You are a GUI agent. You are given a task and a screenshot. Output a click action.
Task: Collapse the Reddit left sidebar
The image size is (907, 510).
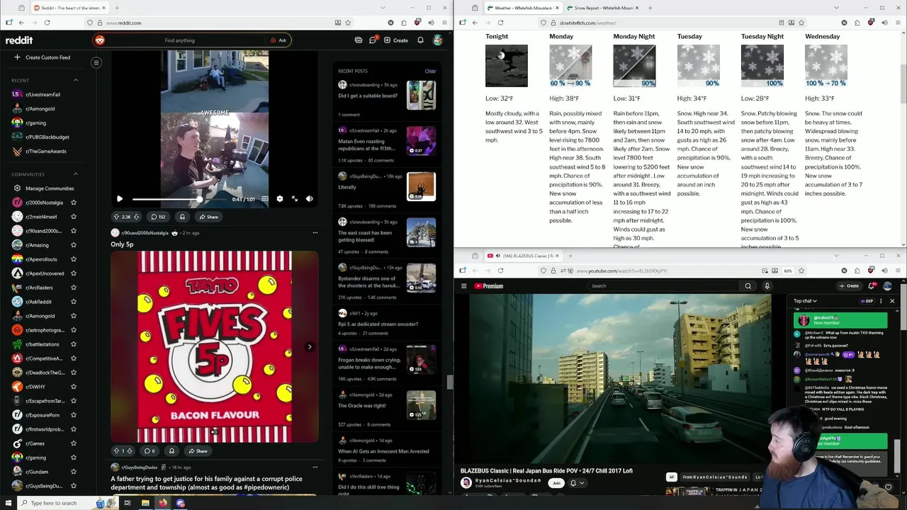tap(96, 62)
